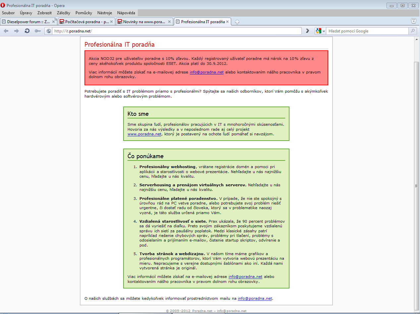Screen dimensions: 420x314
Task: Click Vzdialená starostlivosť o siete text
Action: coord(173,221)
